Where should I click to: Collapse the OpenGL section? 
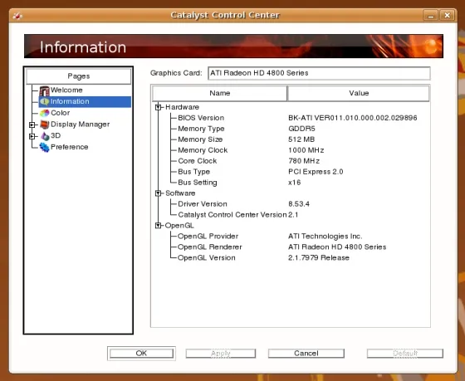pos(158,226)
